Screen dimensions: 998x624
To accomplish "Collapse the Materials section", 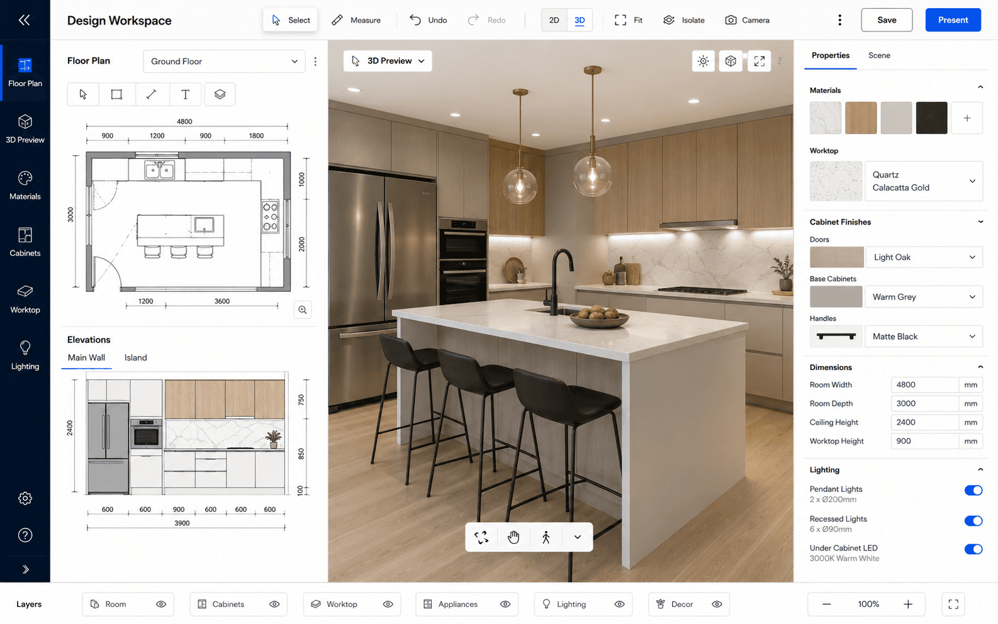I will pos(980,87).
